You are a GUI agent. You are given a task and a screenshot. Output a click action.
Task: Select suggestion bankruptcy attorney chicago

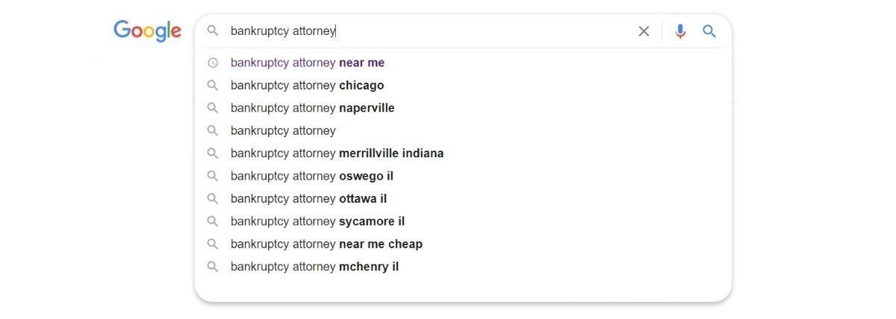pos(307,85)
